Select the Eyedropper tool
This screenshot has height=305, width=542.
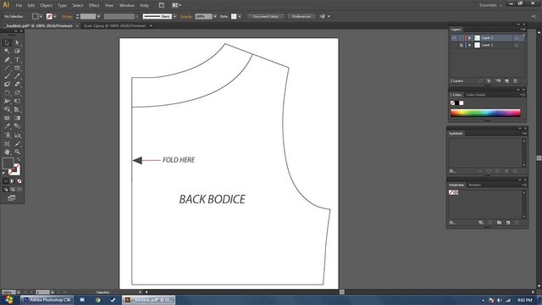pyautogui.click(x=7, y=126)
